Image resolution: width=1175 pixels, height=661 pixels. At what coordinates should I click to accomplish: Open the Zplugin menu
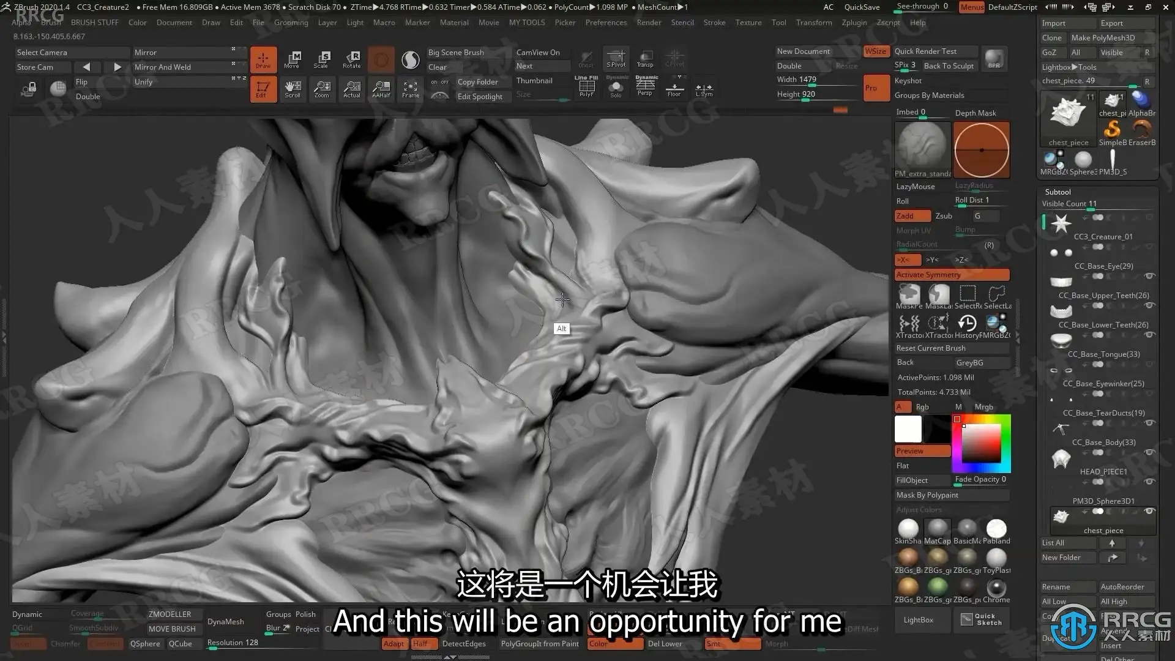(854, 23)
